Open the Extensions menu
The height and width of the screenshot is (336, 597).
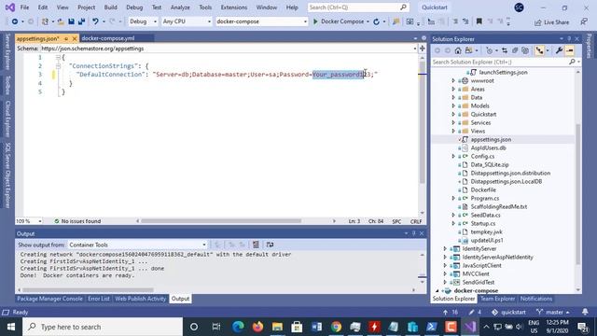coord(234,7)
